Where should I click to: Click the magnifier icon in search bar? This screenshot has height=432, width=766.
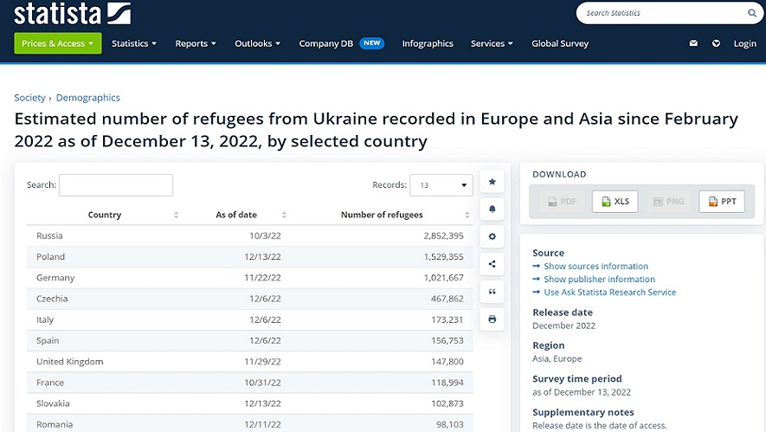751,13
